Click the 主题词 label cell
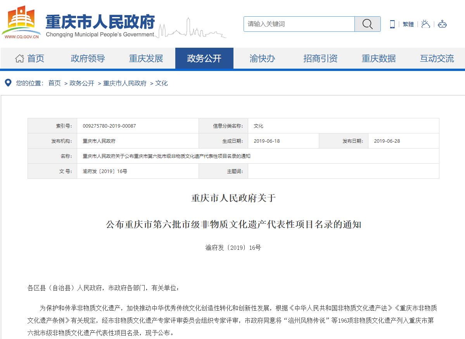The image size is (465, 339). click(223, 171)
